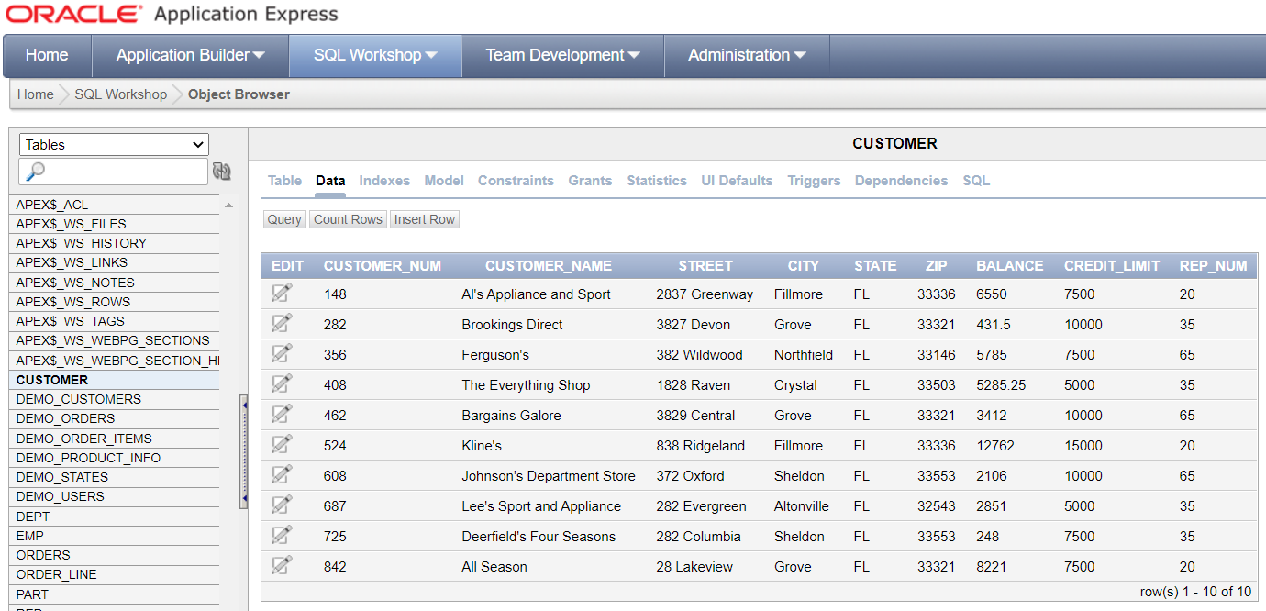
Task: Click the Oracle logo
Action: (74, 15)
